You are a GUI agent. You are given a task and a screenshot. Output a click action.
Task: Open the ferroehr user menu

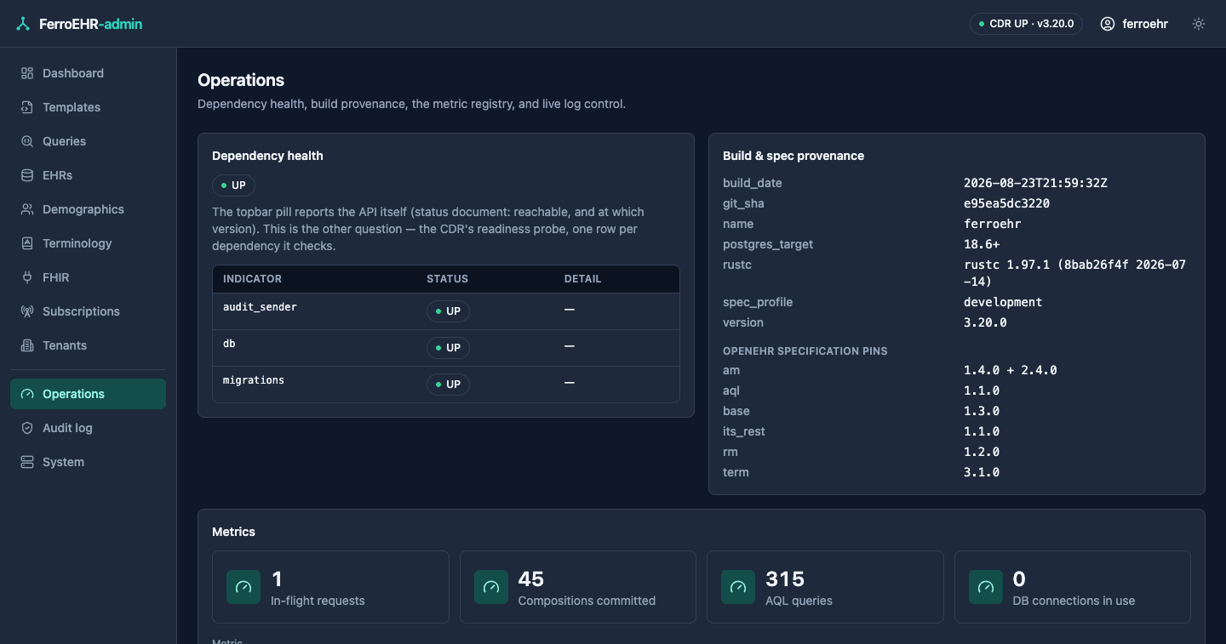(1134, 24)
